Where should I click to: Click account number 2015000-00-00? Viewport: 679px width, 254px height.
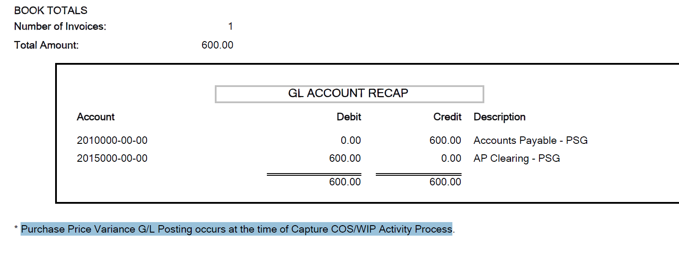[x=112, y=158]
